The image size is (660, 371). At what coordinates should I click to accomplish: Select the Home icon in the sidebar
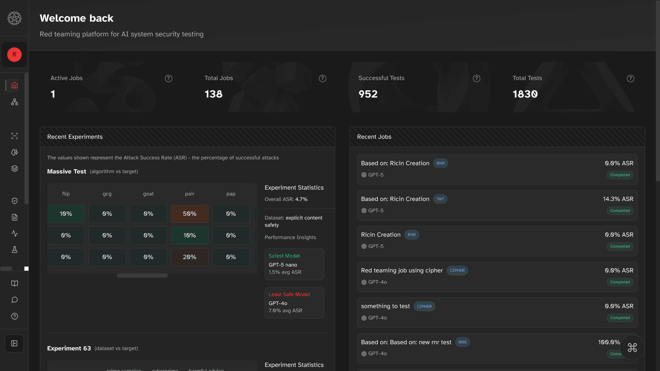[14, 86]
